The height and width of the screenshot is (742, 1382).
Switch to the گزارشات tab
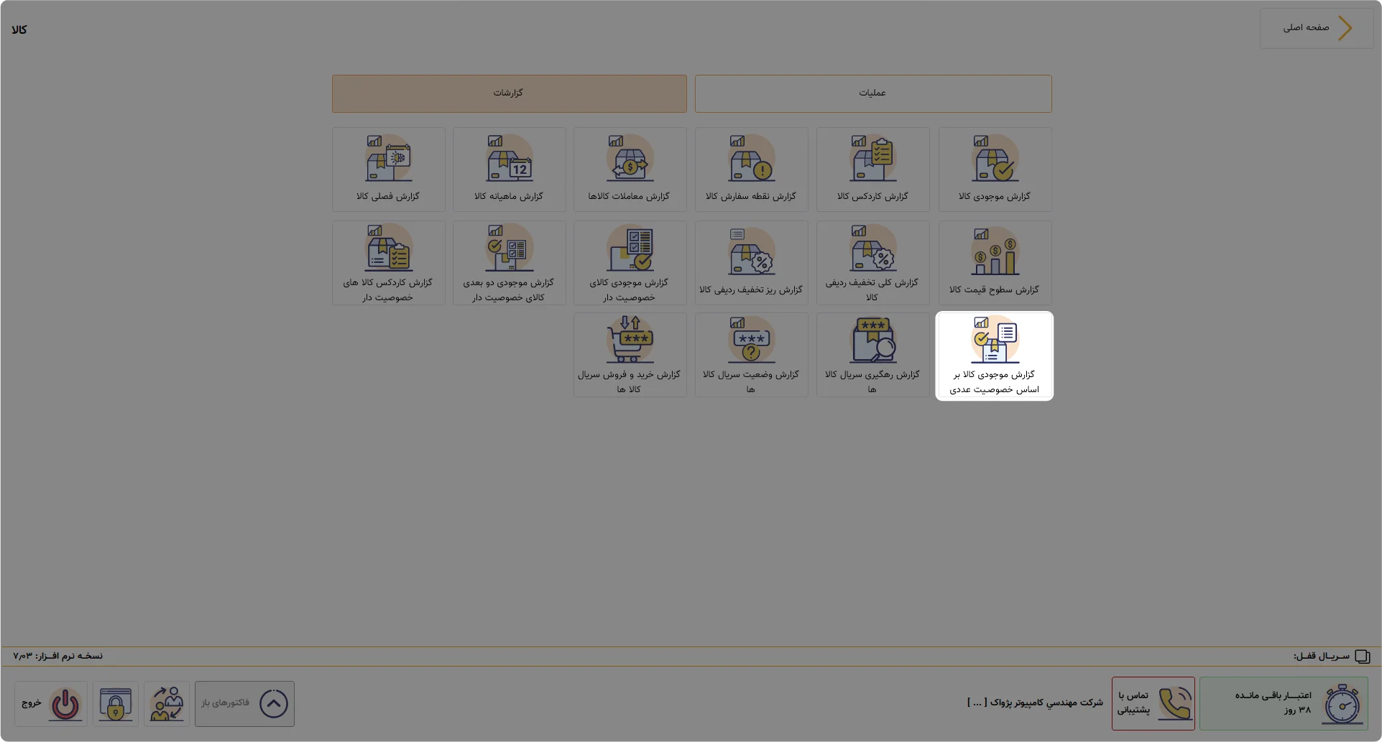tap(509, 93)
